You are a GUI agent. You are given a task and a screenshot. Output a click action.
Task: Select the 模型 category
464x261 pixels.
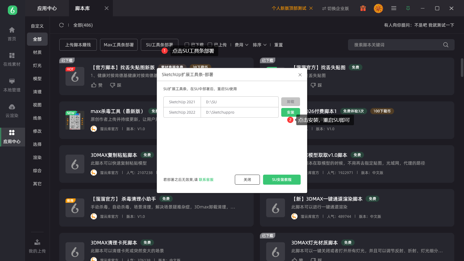point(37,79)
